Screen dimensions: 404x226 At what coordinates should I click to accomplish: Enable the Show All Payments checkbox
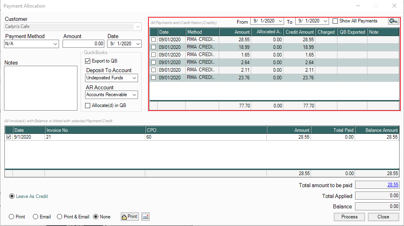tap(335, 21)
